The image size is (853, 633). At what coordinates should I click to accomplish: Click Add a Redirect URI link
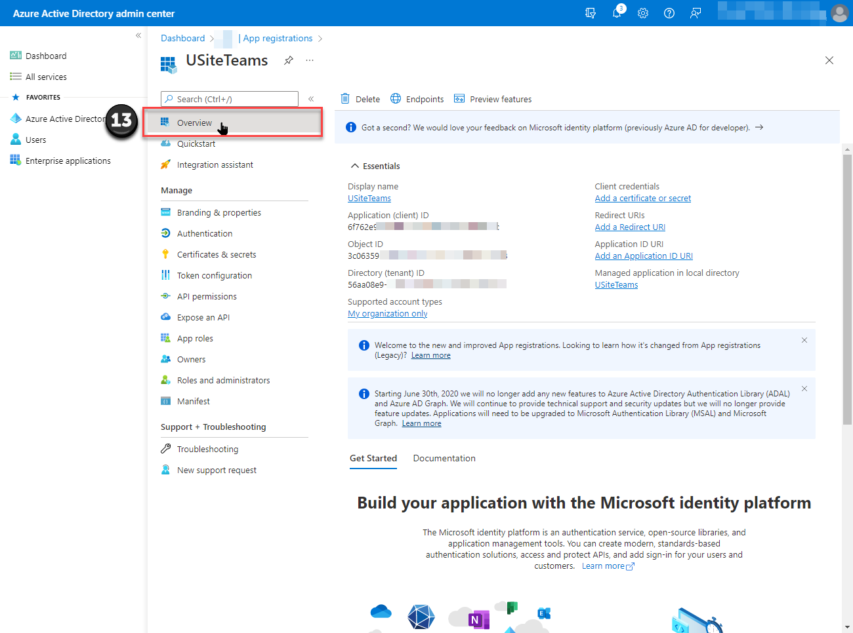[630, 227]
